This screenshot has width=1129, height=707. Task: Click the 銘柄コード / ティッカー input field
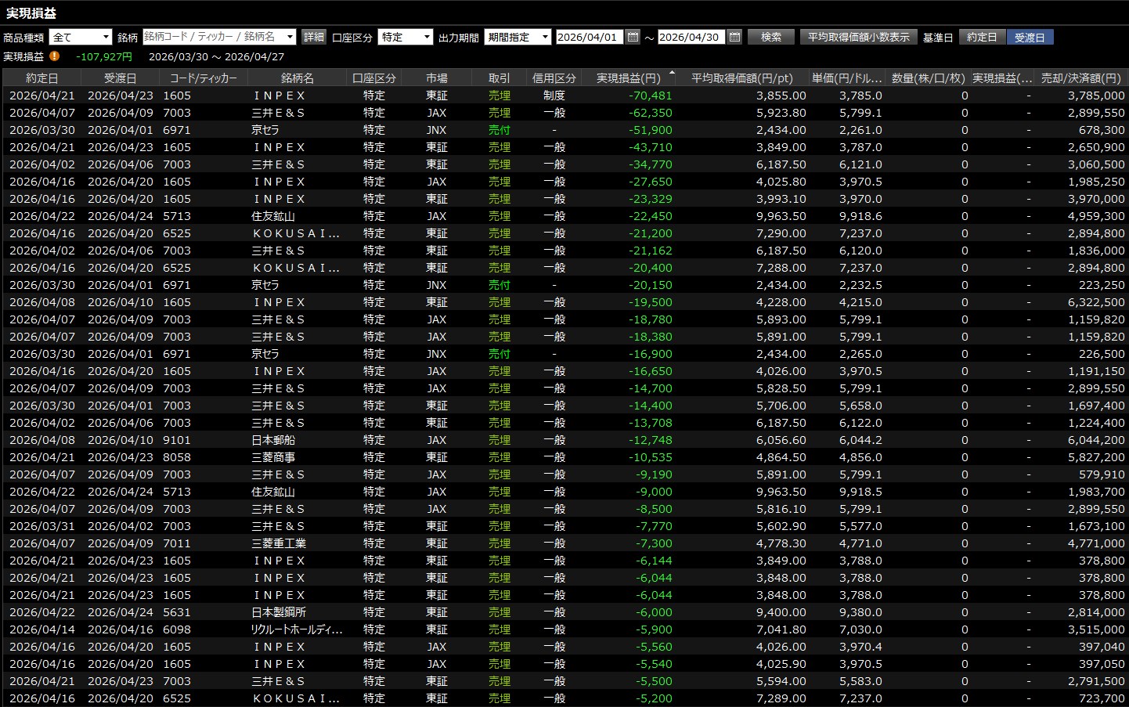(213, 37)
